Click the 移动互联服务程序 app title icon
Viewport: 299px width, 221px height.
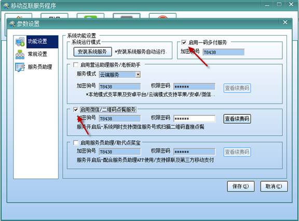(x=6, y=6)
